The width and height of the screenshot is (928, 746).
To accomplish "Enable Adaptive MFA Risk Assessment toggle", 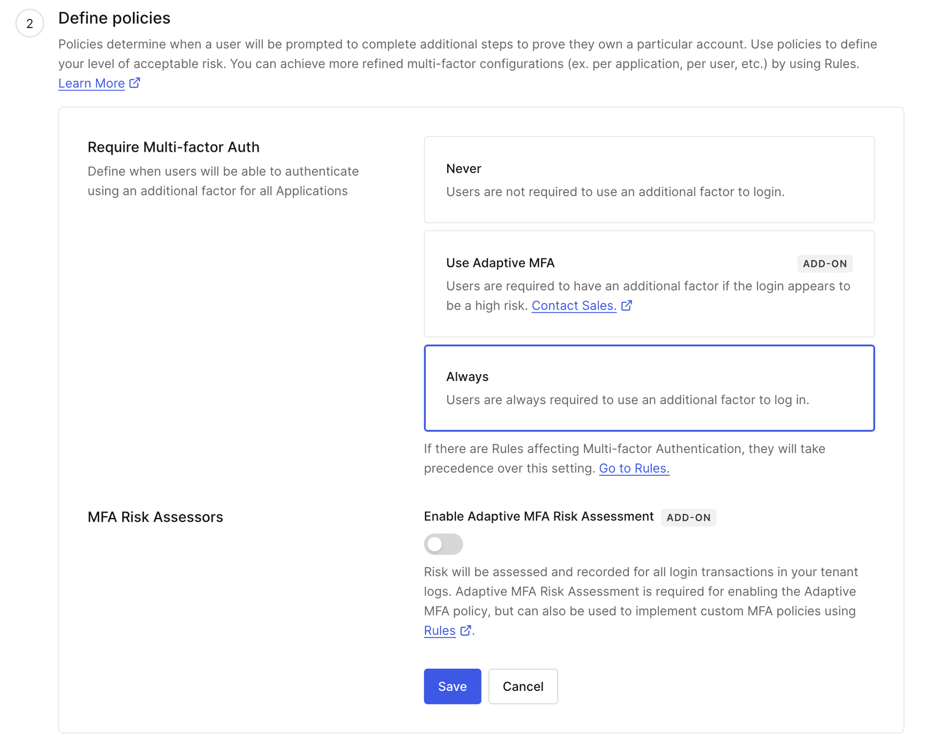I will (x=443, y=544).
